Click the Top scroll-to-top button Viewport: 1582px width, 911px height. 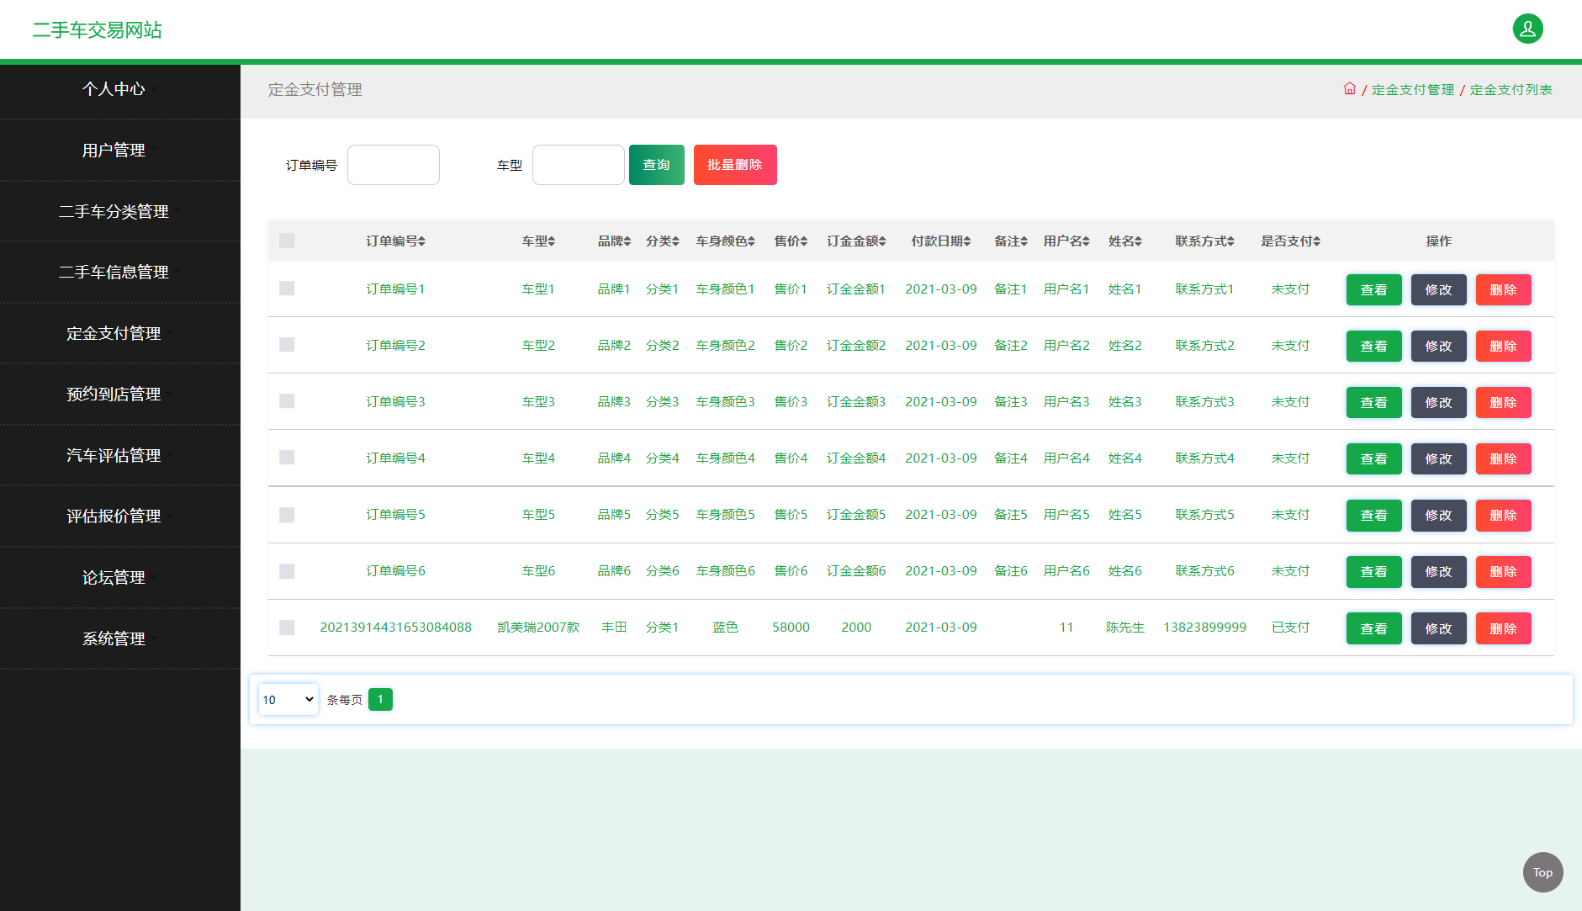(x=1542, y=872)
